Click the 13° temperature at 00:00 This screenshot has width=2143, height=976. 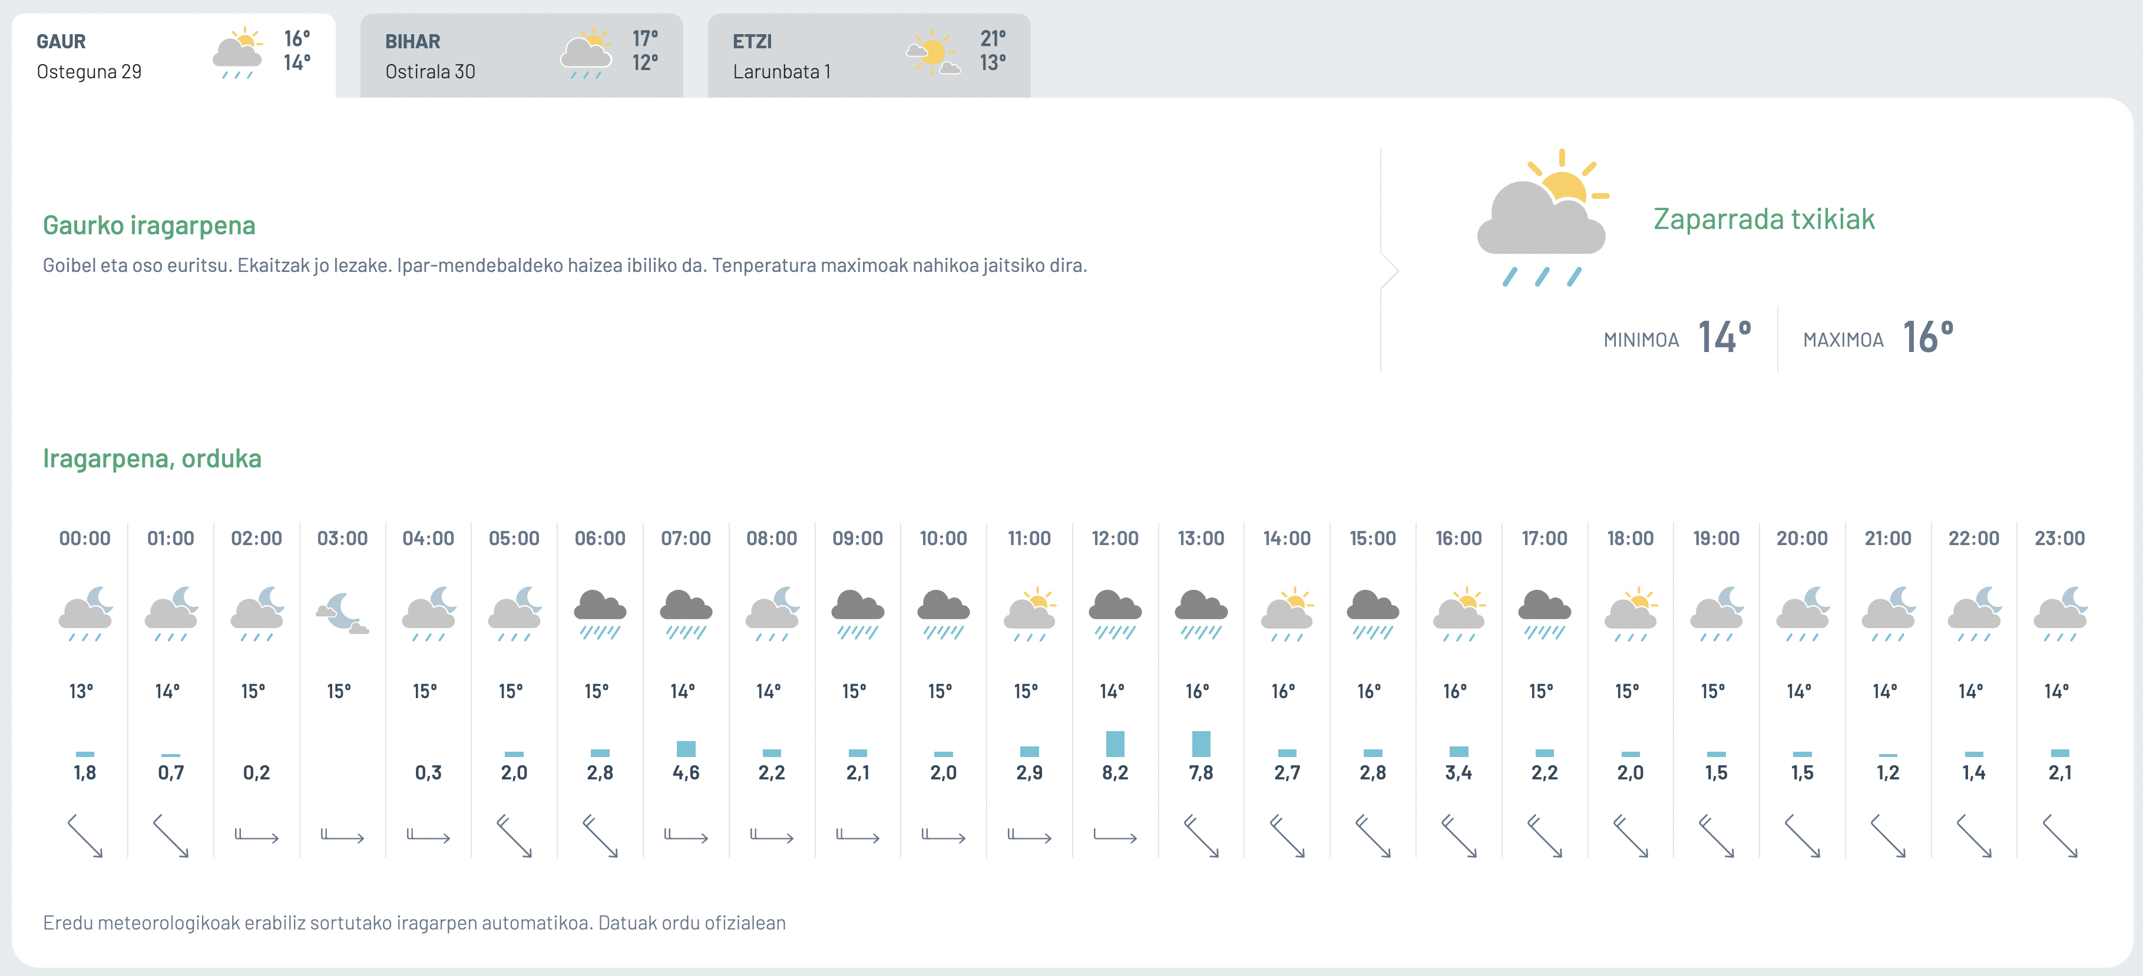81,691
